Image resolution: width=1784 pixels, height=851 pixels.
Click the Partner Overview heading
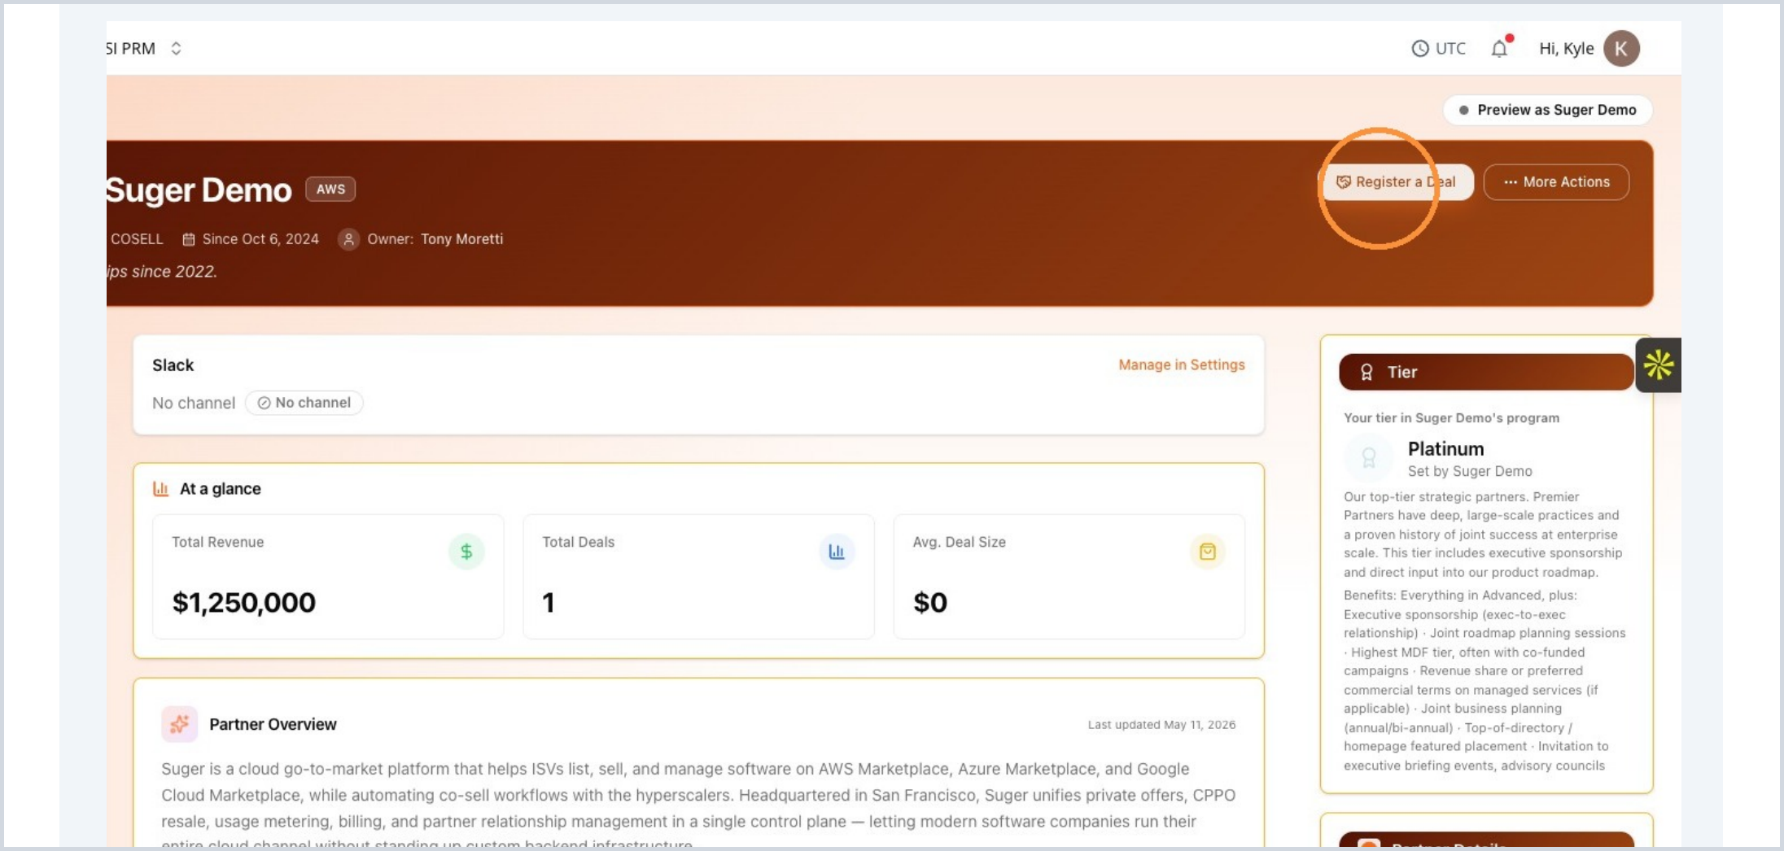tap(273, 724)
